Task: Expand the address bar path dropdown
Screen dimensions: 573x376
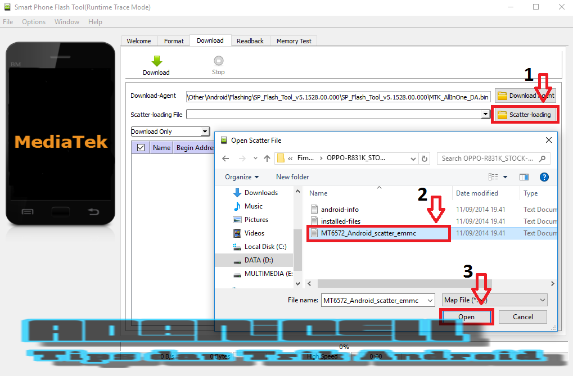Action: point(413,158)
